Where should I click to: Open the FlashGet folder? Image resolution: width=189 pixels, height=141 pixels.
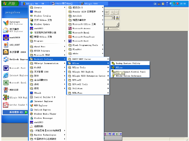tap(85, 49)
